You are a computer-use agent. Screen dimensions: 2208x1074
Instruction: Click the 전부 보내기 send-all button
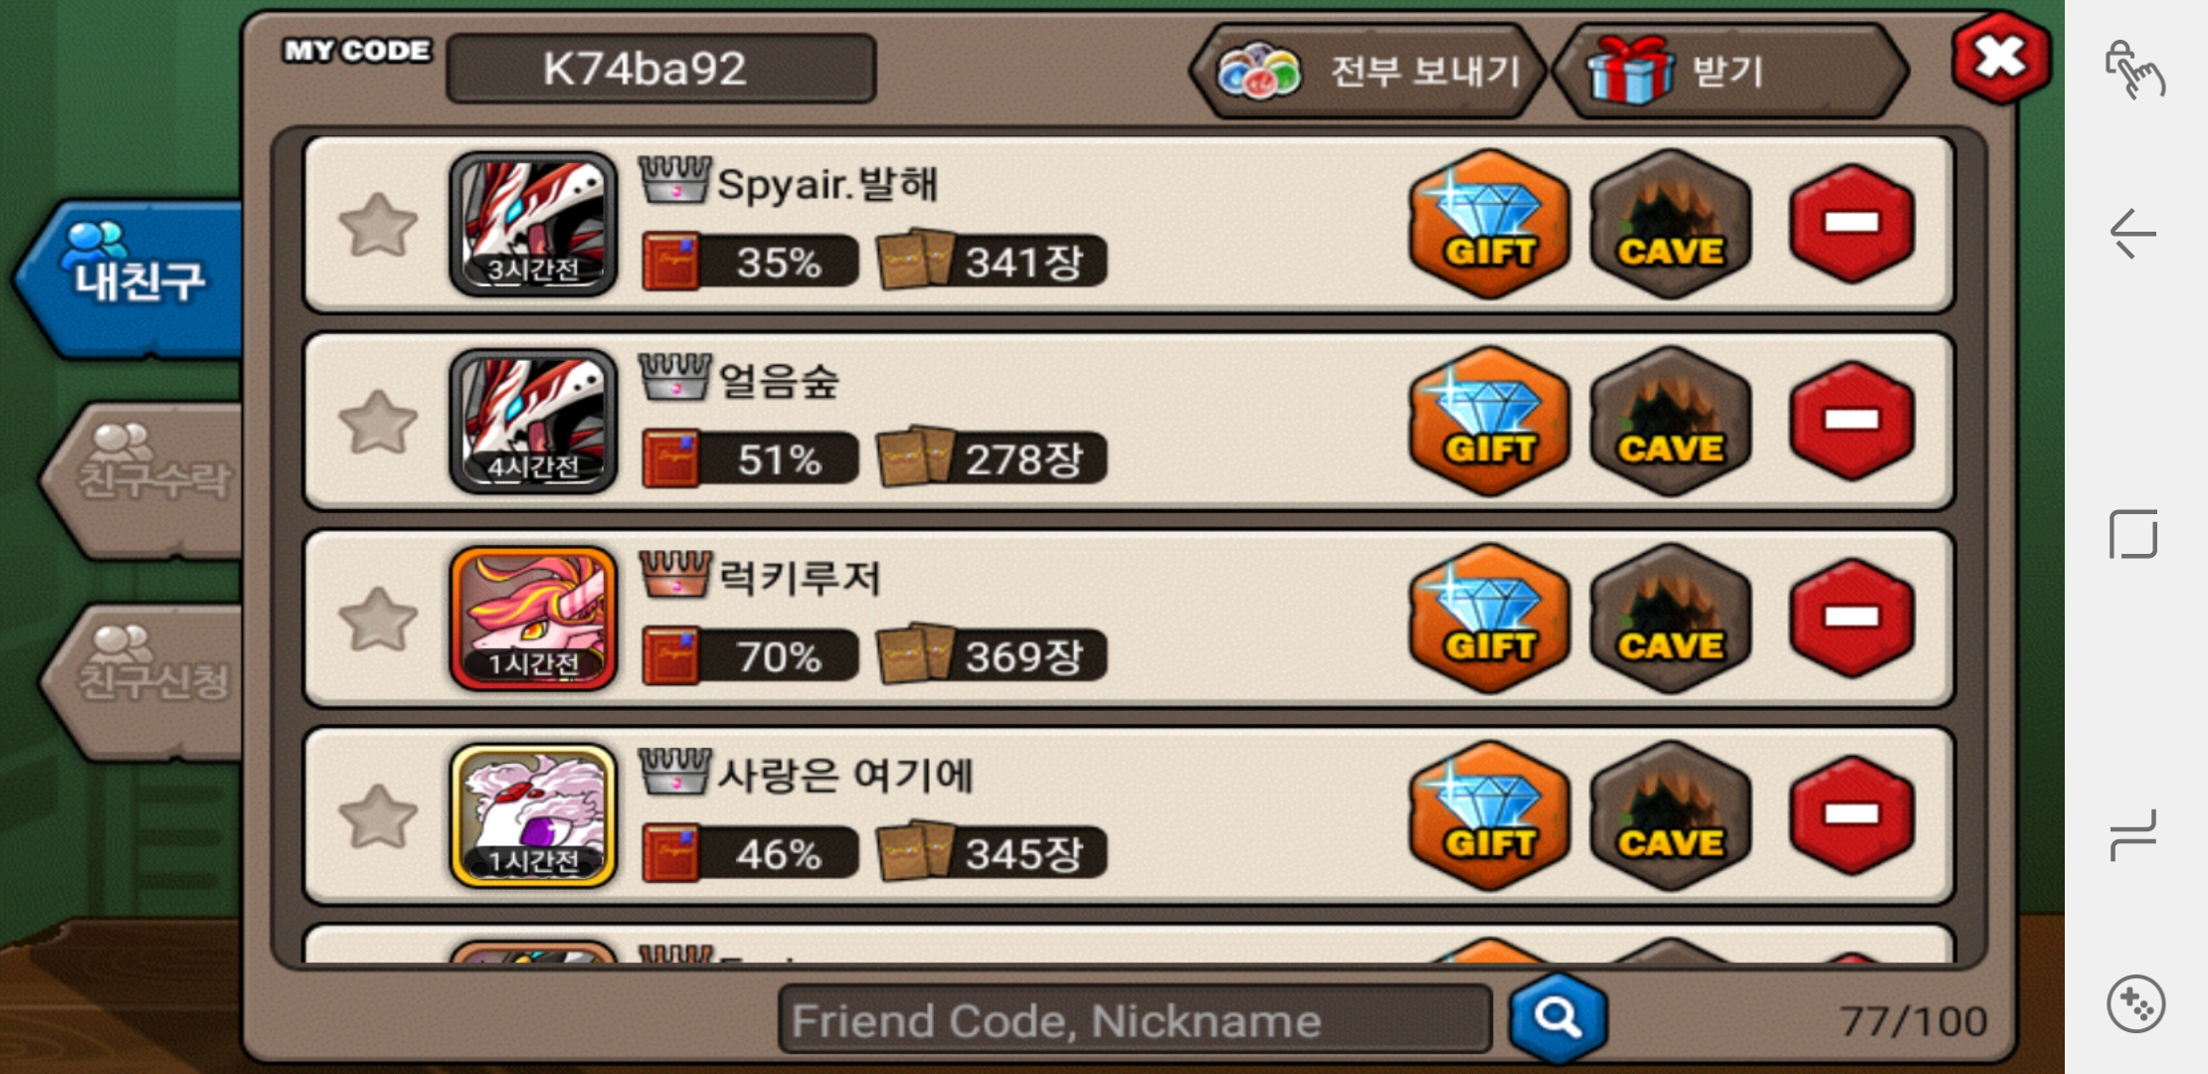(1368, 72)
